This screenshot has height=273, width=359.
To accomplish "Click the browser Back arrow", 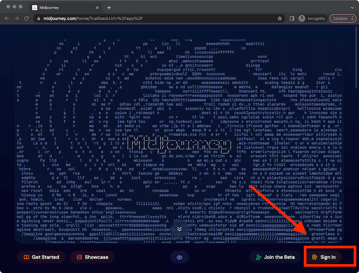I will pyautogui.click(x=7, y=18).
